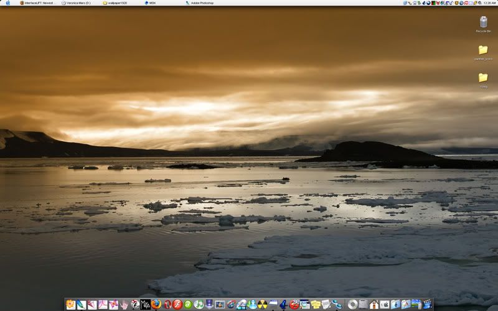Open the Apple logo menu
Screen dimensions: 498x311
(7, 3)
